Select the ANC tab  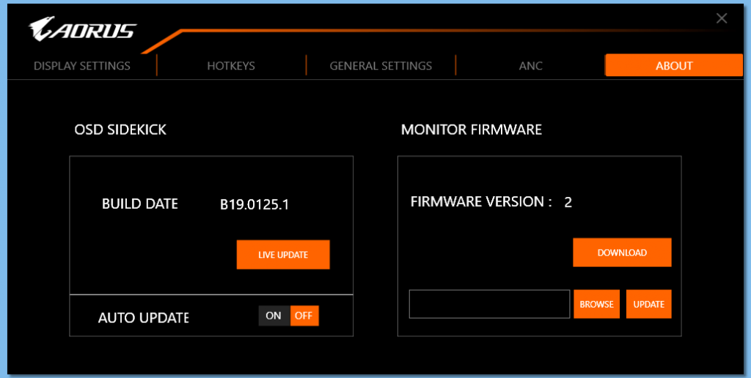click(530, 66)
